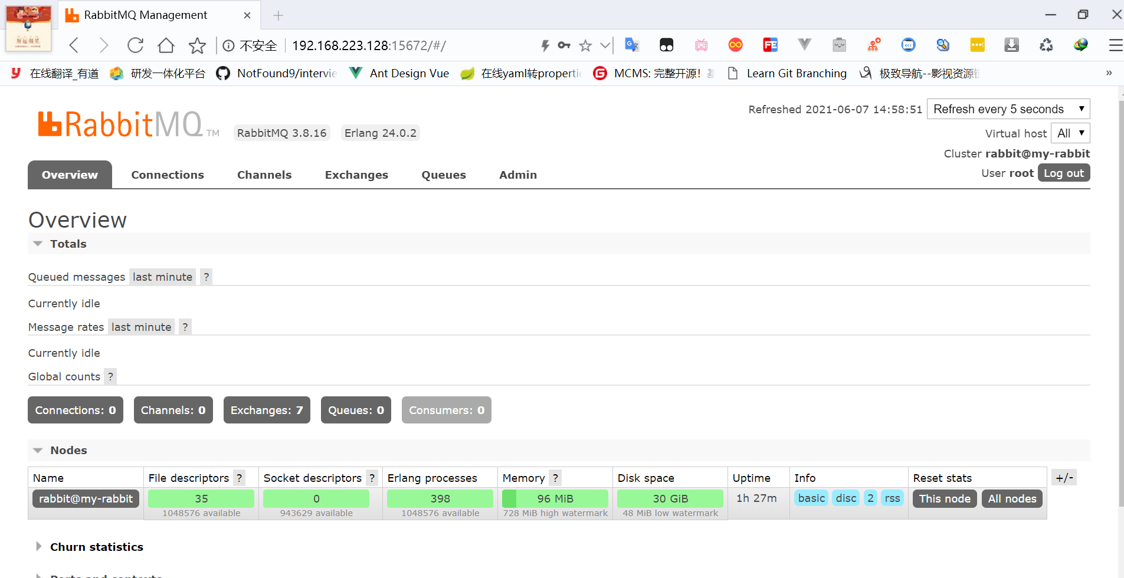Open Connections: 0 count button
1124x578 pixels.
point(76,410)
